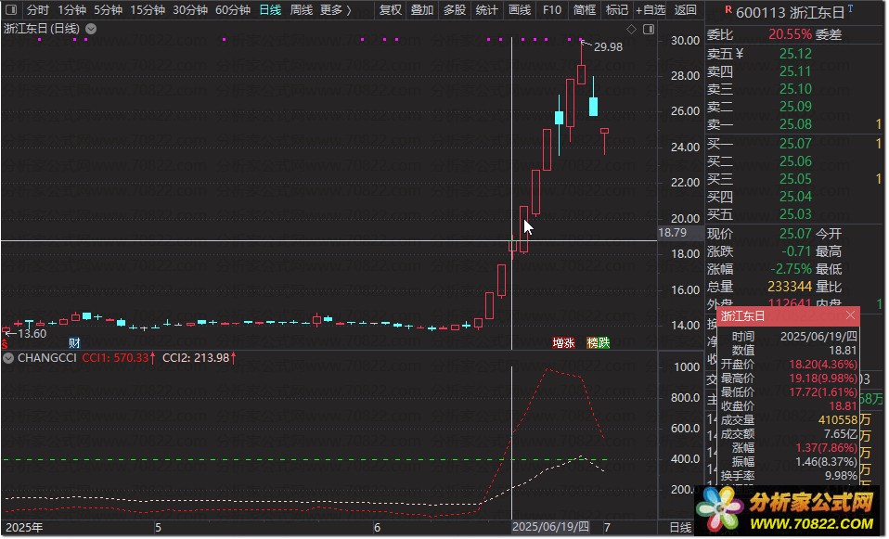Click the 总量 value 233344
Image resolution: width=889 pixels, height=539 pixels.
[x=790, y=287]
